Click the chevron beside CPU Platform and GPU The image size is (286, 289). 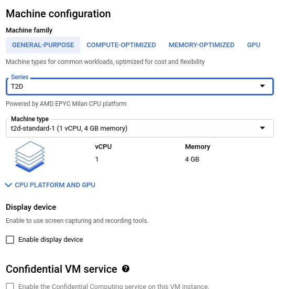(8, 185)
